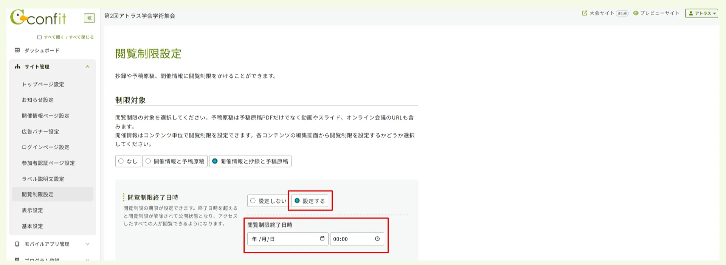Click the 大会サイト external link icon
726x265 pixels.
tap(585, 13)
